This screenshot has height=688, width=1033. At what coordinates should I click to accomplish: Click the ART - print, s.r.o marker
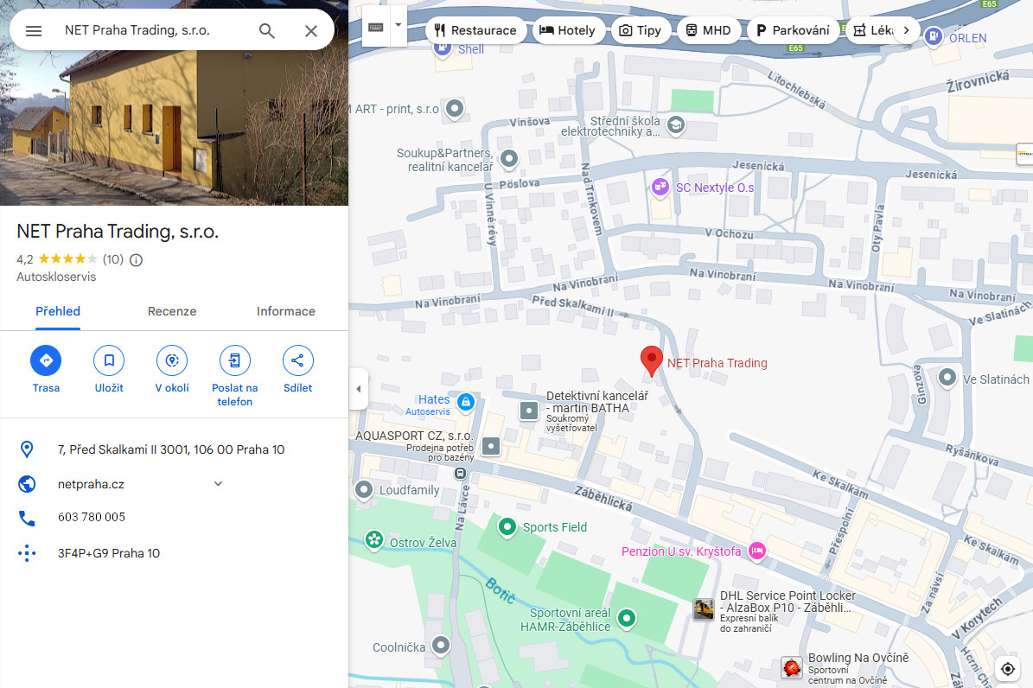point(455,107)
